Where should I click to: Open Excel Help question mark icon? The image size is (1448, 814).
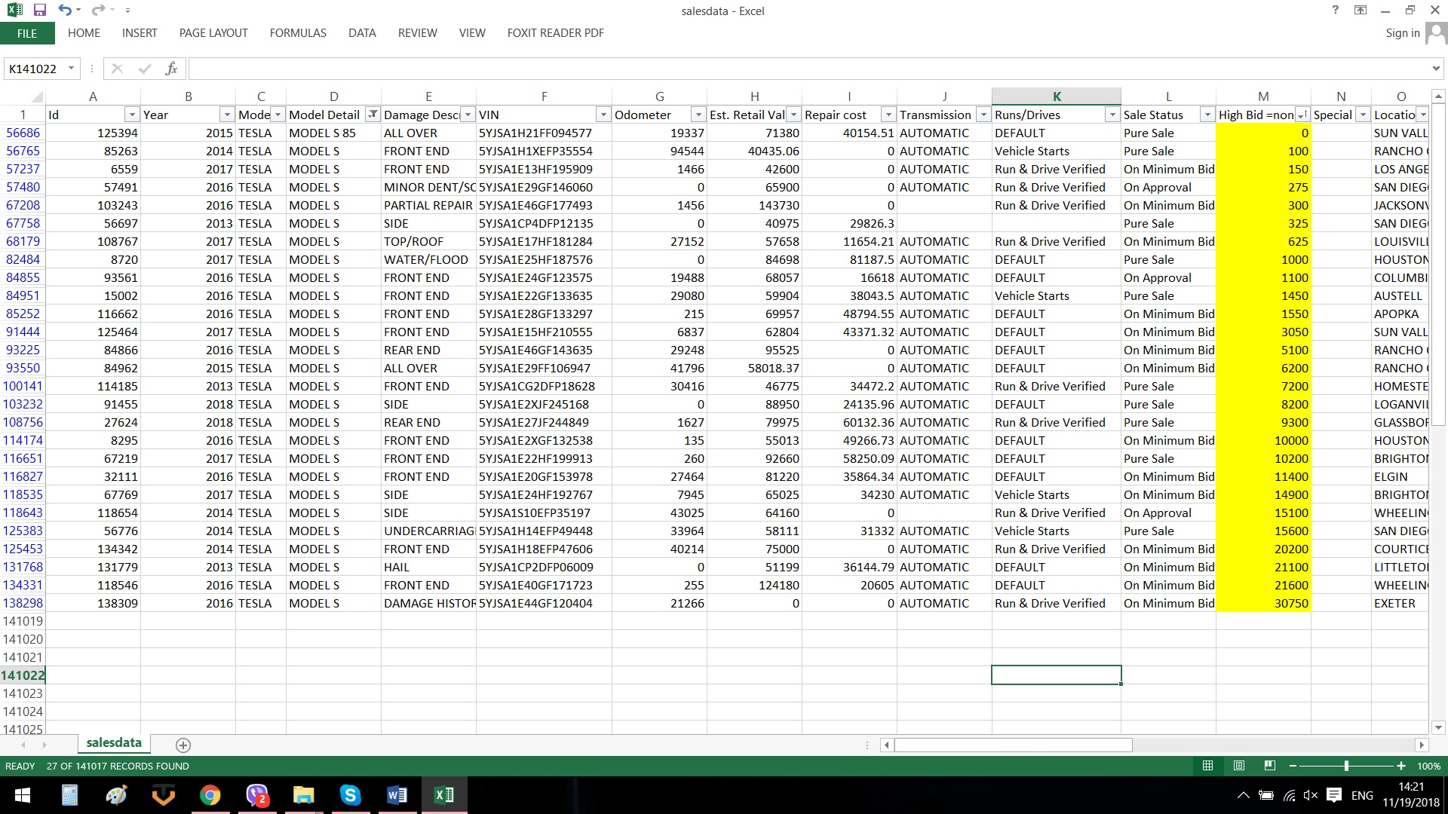click(1336, 11)
